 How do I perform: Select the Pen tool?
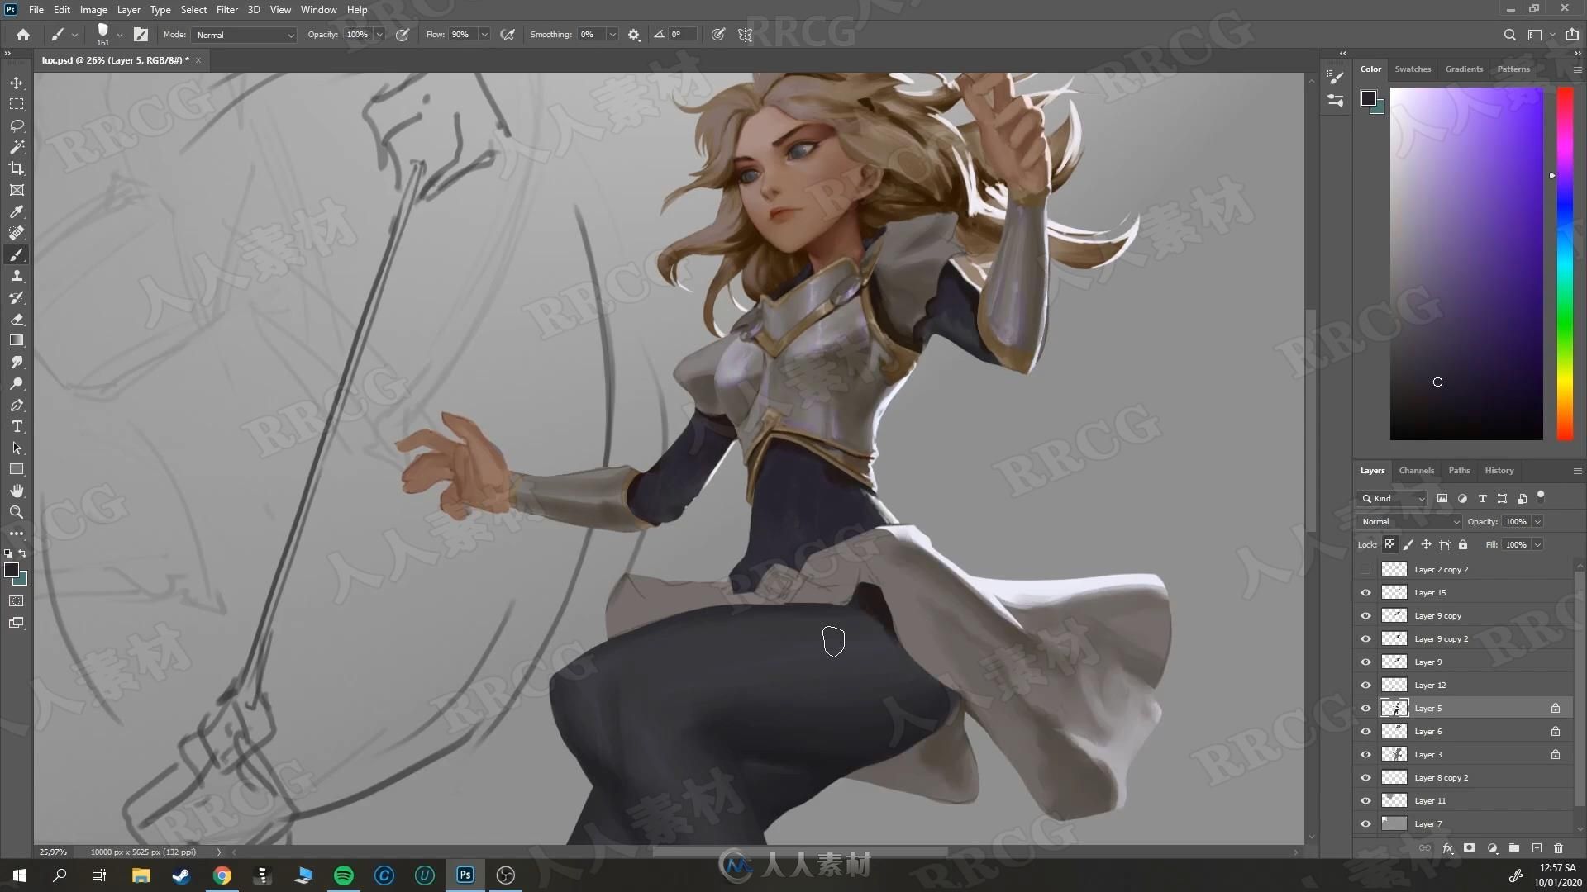[17, 405]
